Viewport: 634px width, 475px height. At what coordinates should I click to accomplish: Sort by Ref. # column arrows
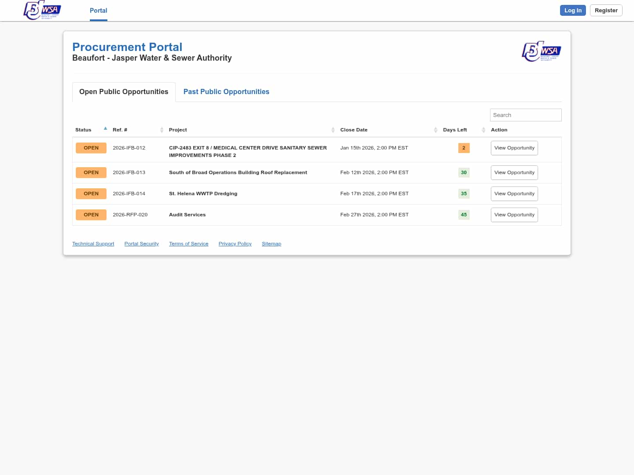[x=162, y=130]
